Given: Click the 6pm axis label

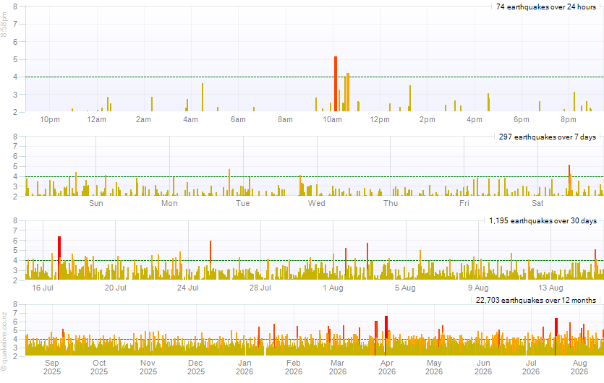Looking at the screenshot, I should [x=522, y=120].
